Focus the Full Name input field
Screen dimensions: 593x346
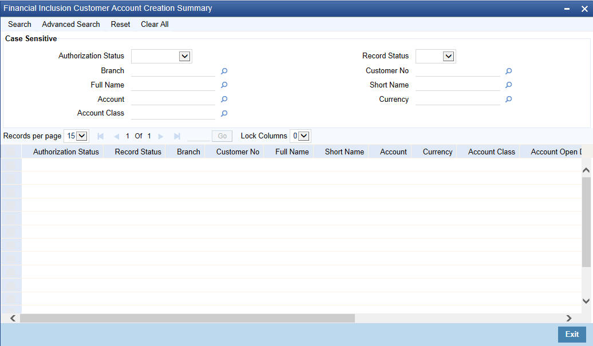click(x=173, y=85)
